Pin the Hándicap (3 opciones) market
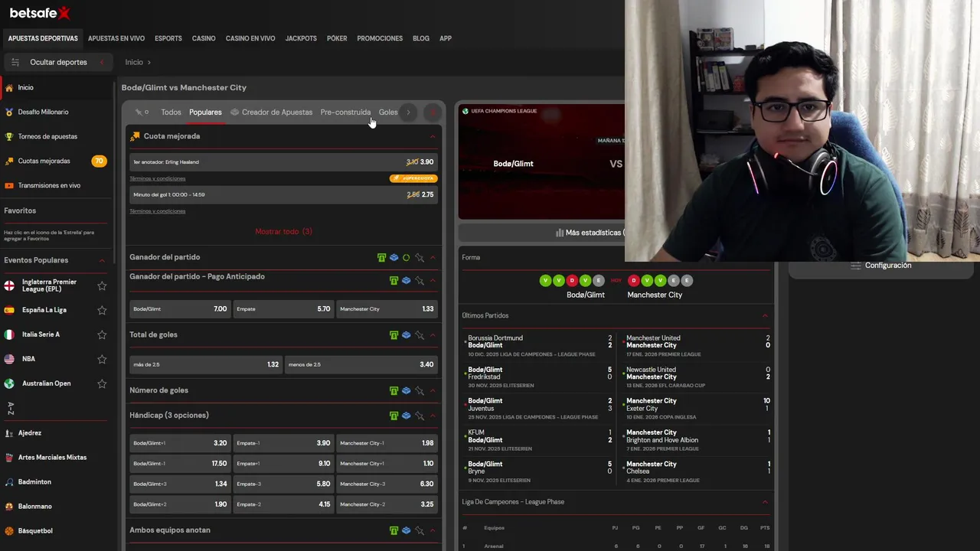This screenshot has width=980, height=551. point(419,416)
